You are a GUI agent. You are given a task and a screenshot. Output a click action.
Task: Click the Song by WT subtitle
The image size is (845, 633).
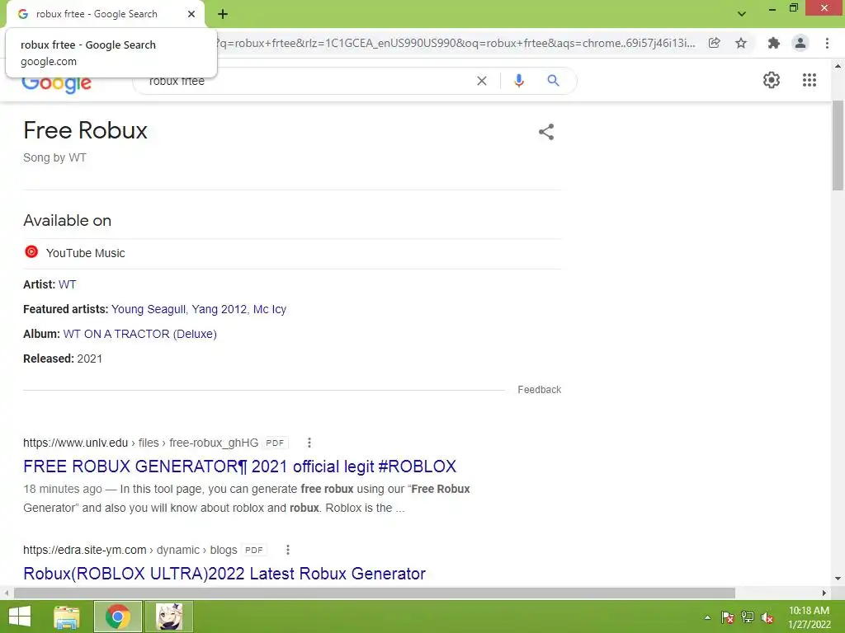click(x=55, y=157)
